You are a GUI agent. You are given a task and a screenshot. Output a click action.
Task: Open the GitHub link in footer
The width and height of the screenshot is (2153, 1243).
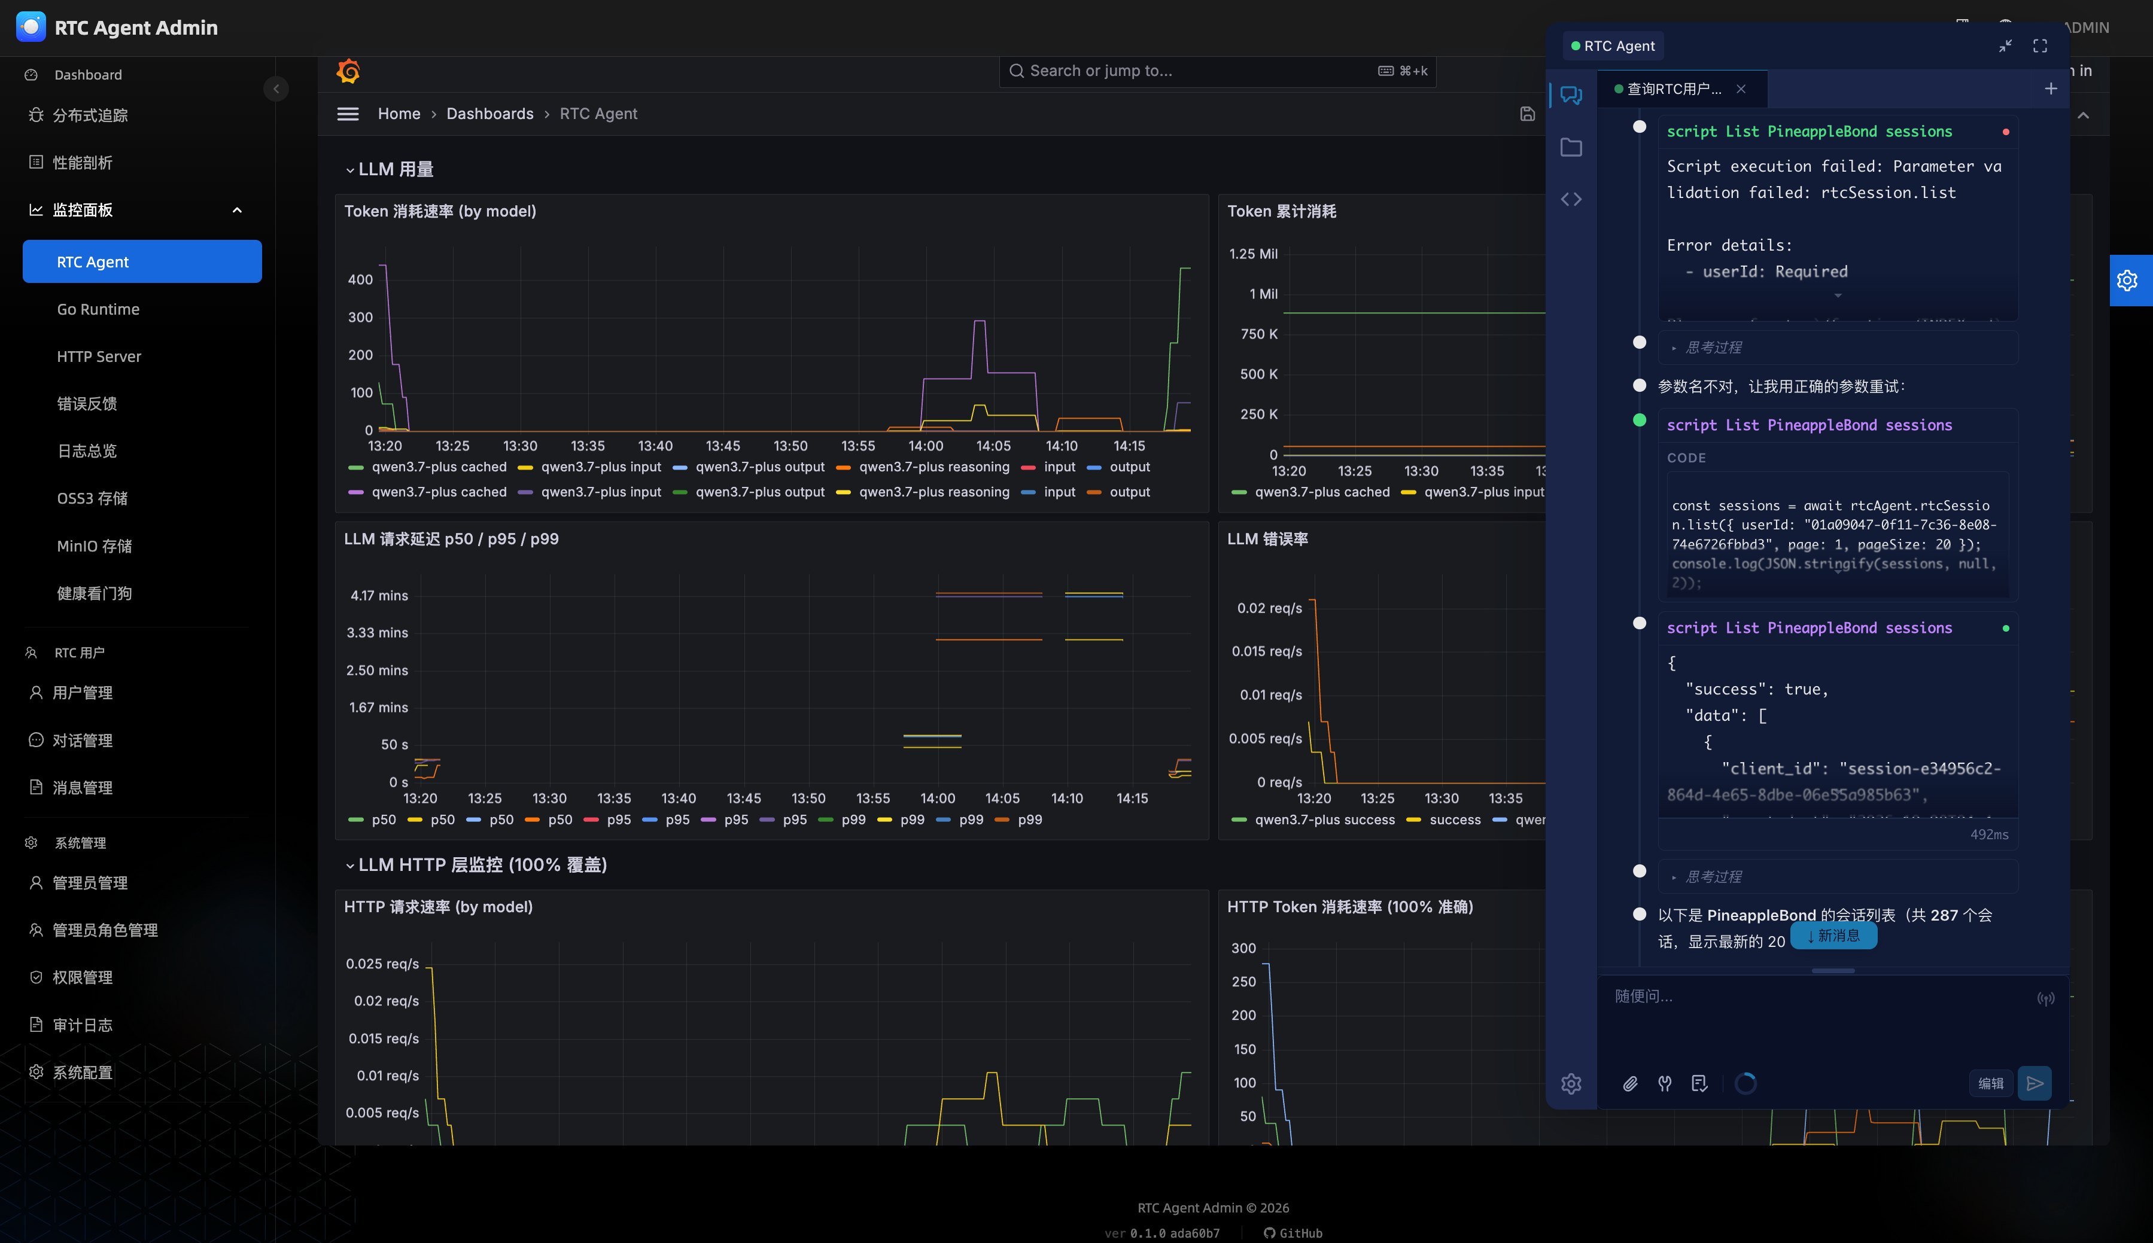click(1293, 1233)
